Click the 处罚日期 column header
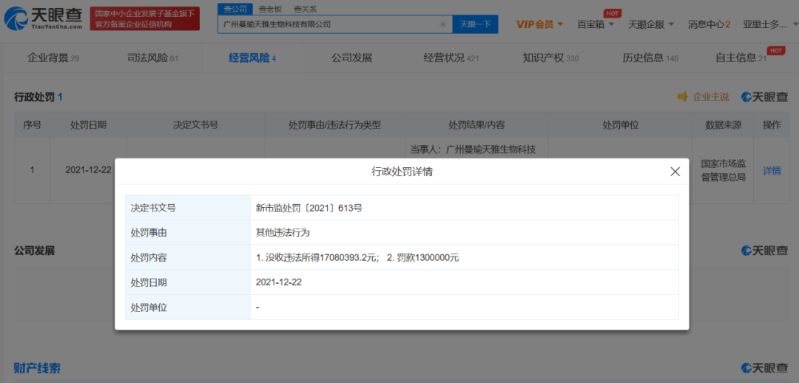Screen dimensions: 799x383 click(x=88, y=125)
